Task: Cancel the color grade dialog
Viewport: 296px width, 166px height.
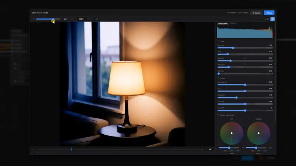Action: [256, 13]
